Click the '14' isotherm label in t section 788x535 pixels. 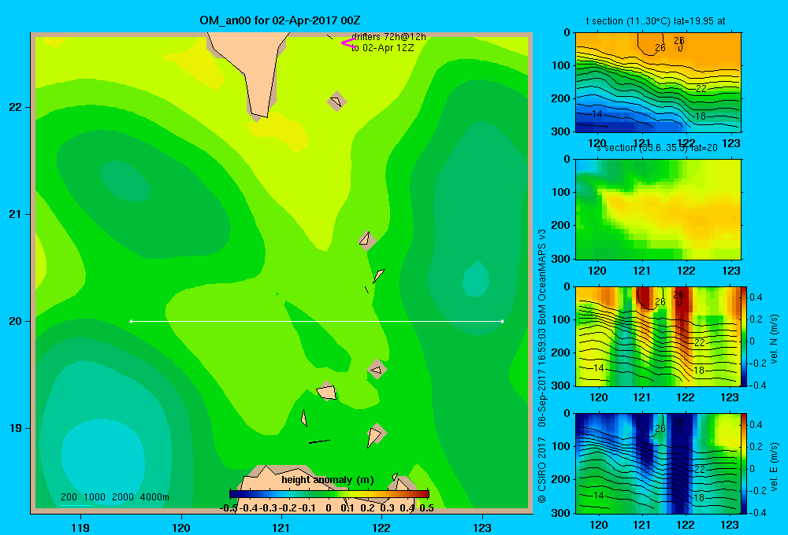[597, 114]
